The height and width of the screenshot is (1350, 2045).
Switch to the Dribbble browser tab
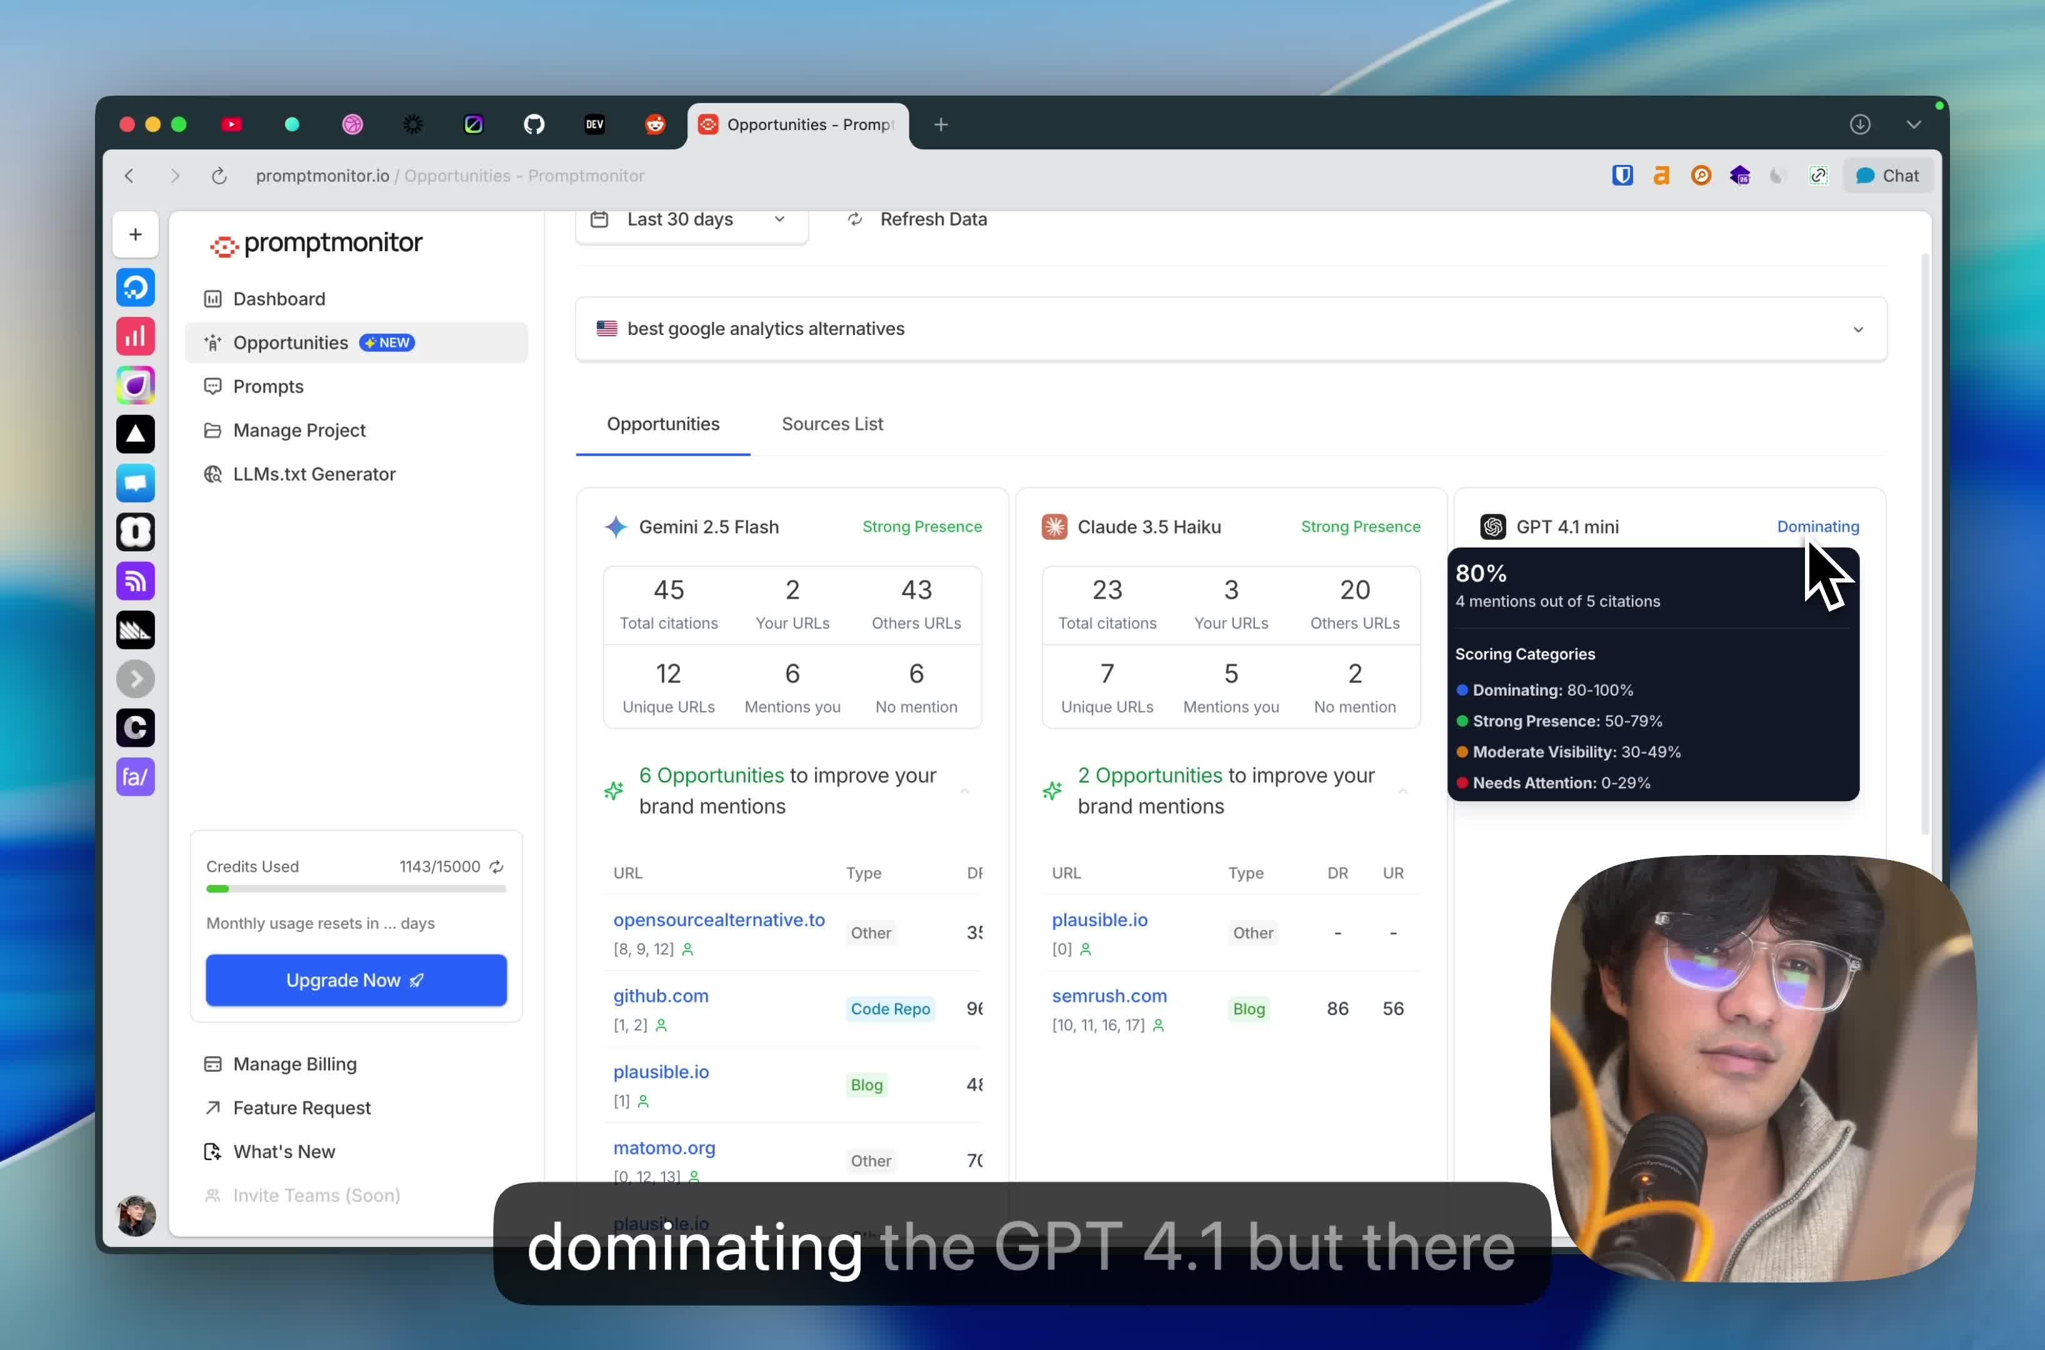[352, 125]
